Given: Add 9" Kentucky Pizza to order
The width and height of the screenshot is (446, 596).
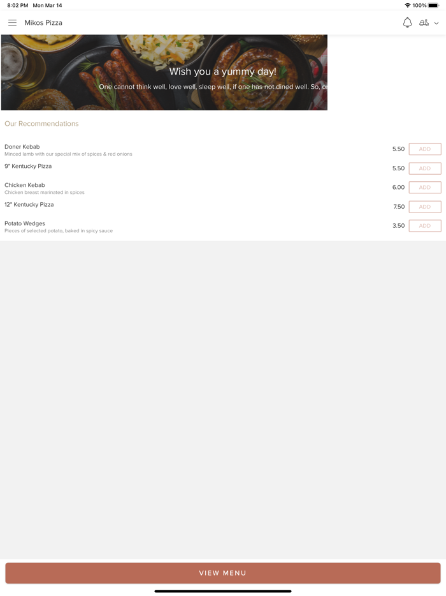Looking at the screenshot, I should click(425, 168).
